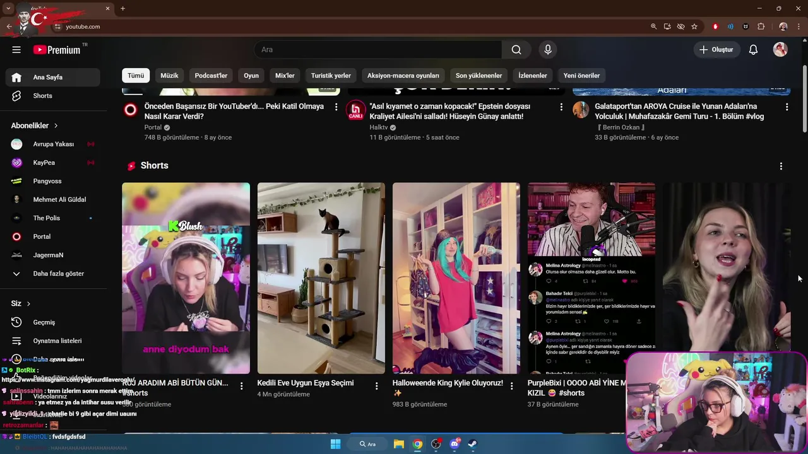Start voice search with the microphone
The height and width of the screenshot is (454, 808).
pyautogui.click(x=547, y=50)
